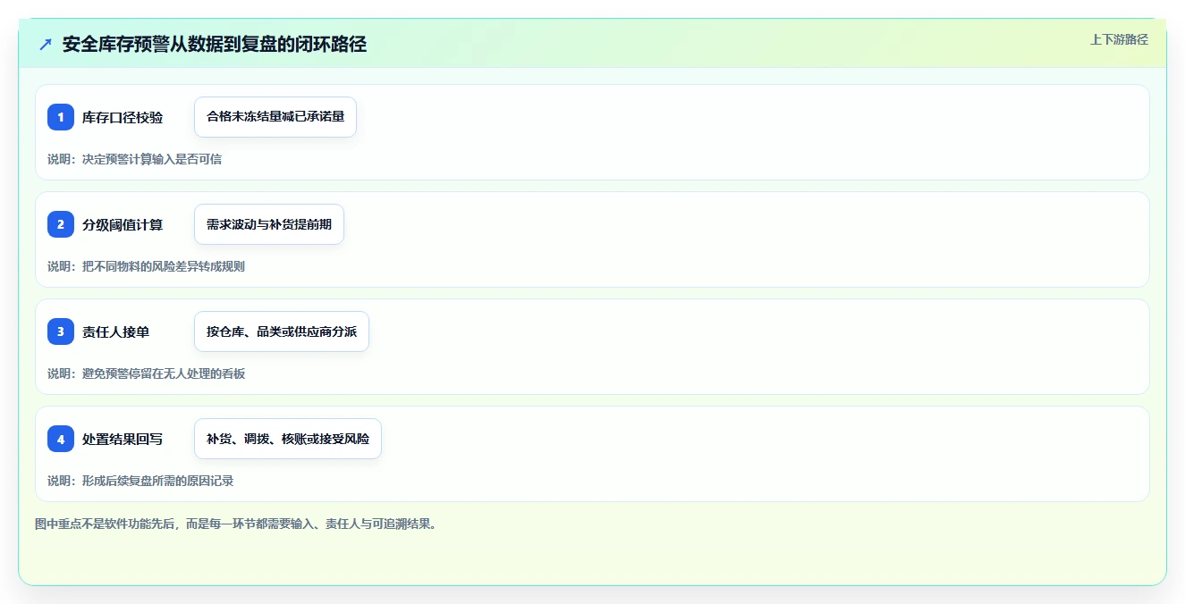The width and height of the screenshot is (1185, 604).
Task: Click the step 2 number badge
Action: click(61, 224)
